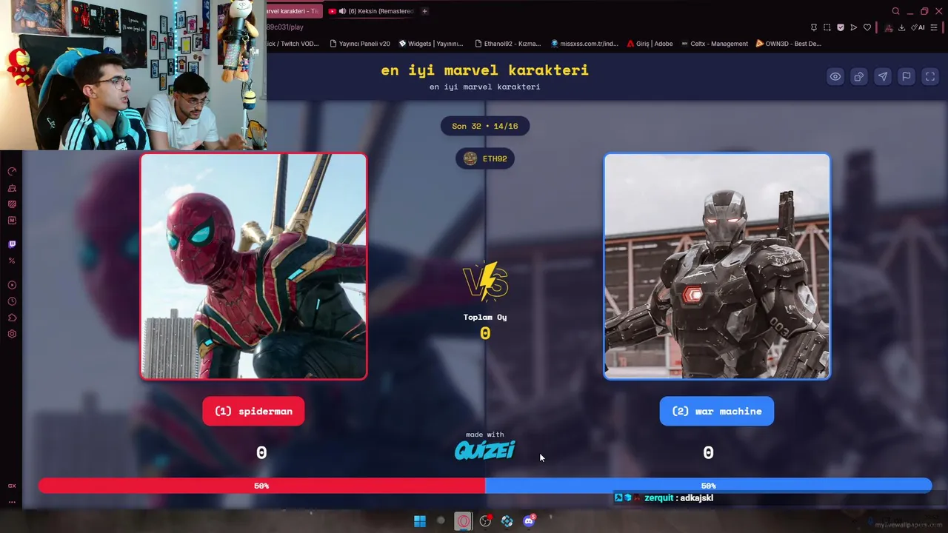Open History clock icon in the sidebar

click(x=12, y=301)
